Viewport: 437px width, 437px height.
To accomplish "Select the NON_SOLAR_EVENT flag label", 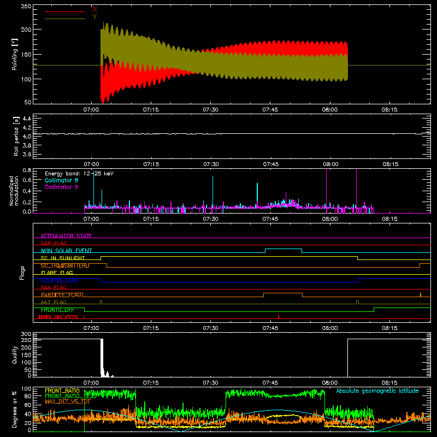I will (x=66, y=251).
